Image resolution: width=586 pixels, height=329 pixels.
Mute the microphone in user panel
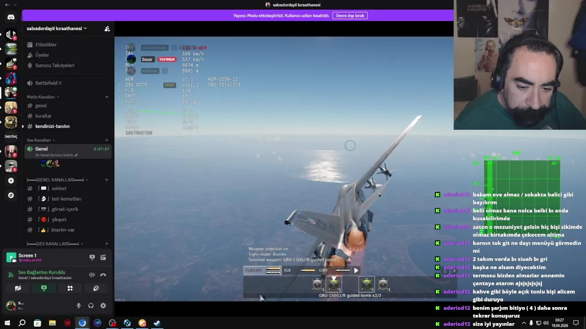(79, 306)
